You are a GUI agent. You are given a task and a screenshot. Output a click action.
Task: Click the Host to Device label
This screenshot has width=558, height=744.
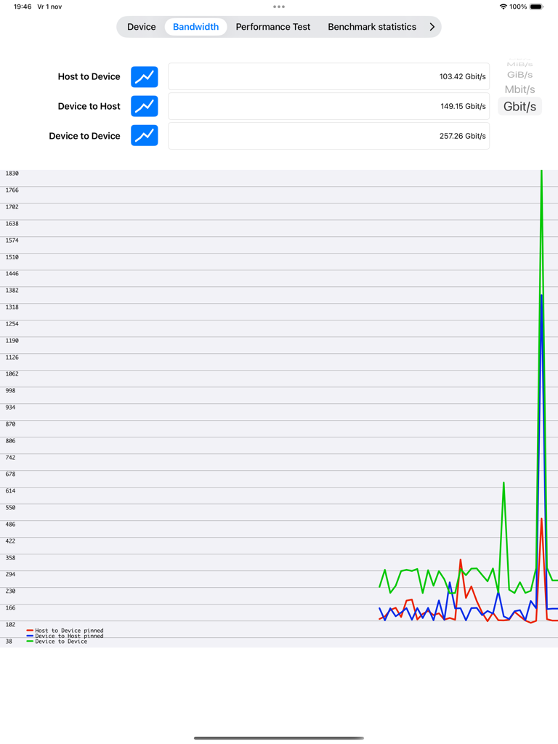pyautogui.click(x=89, y=76)
